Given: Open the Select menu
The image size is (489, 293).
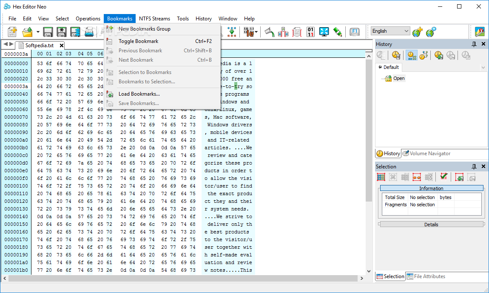Looking at the screenshot, I should (63, 19).
